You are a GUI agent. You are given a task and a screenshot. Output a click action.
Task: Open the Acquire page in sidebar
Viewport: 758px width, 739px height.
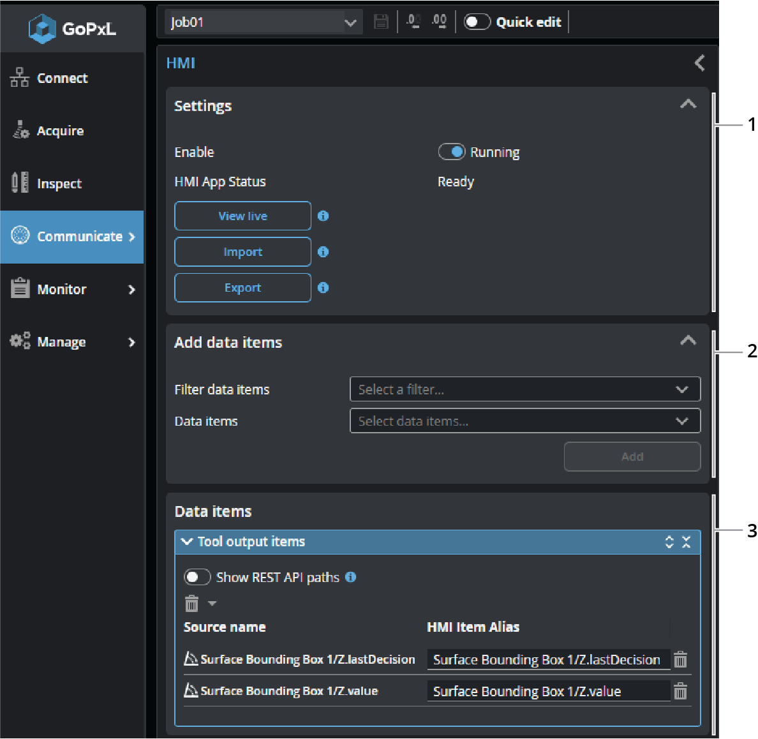point(60,131)
